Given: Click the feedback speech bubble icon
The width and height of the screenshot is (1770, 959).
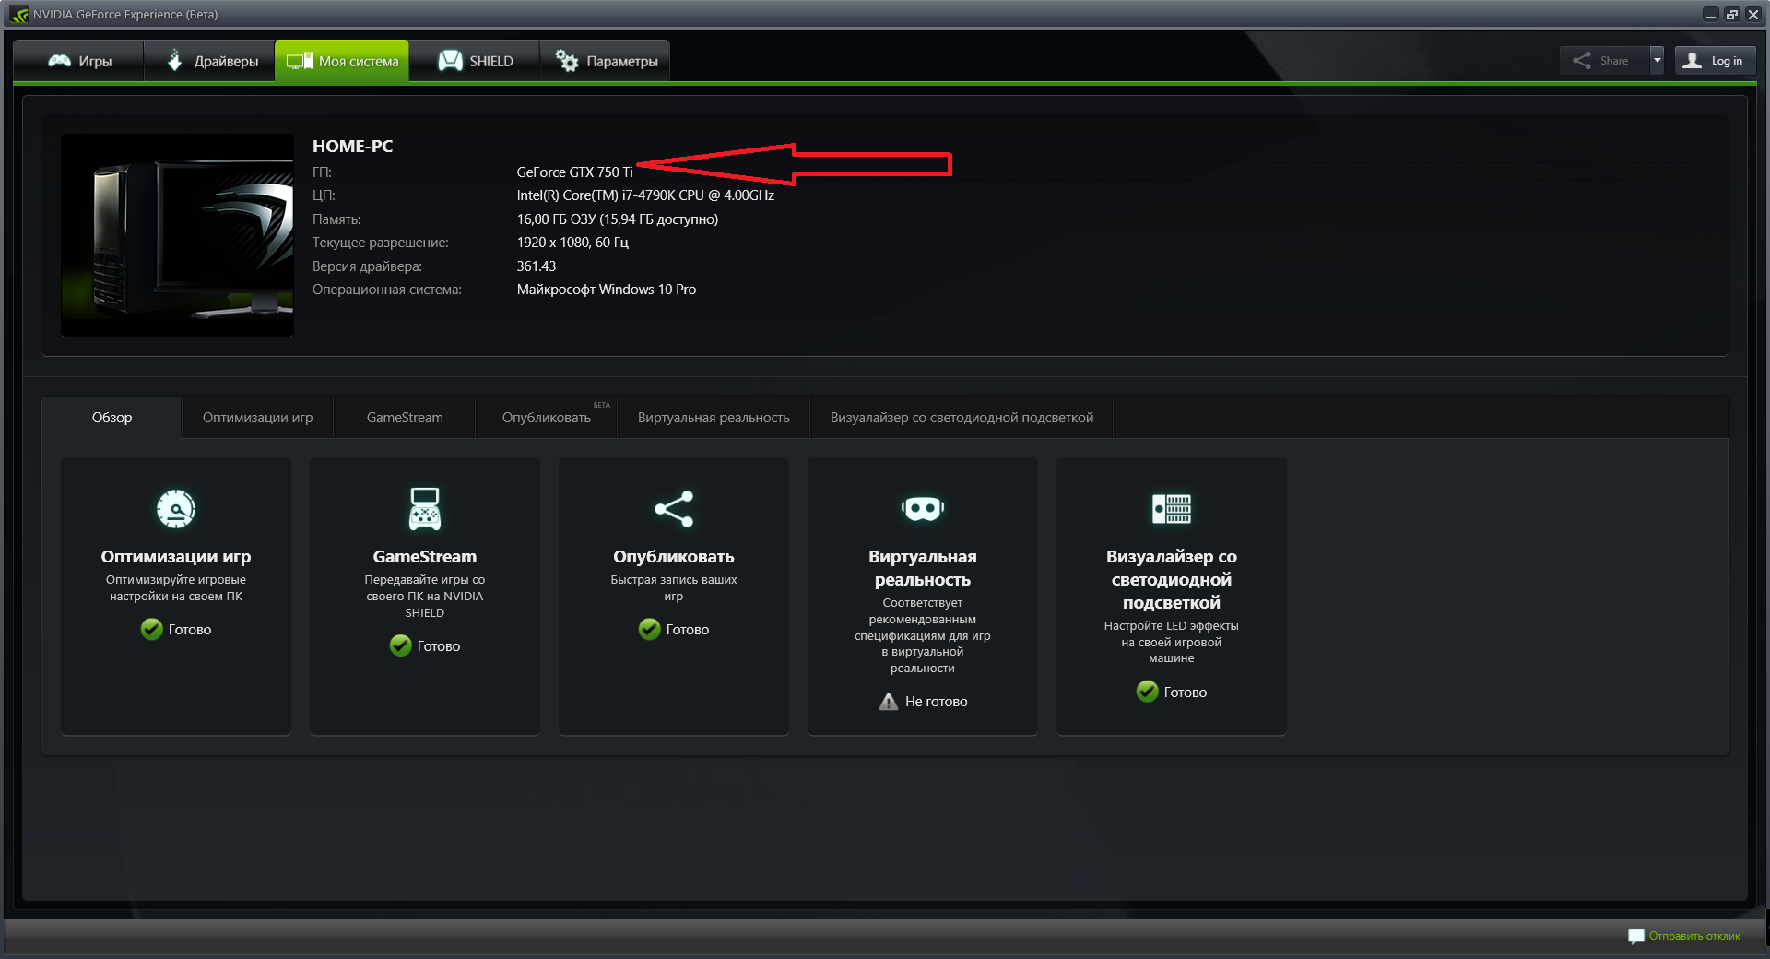Looking at the screenshot, I should pyautogui.click(x=1636, y=936).
